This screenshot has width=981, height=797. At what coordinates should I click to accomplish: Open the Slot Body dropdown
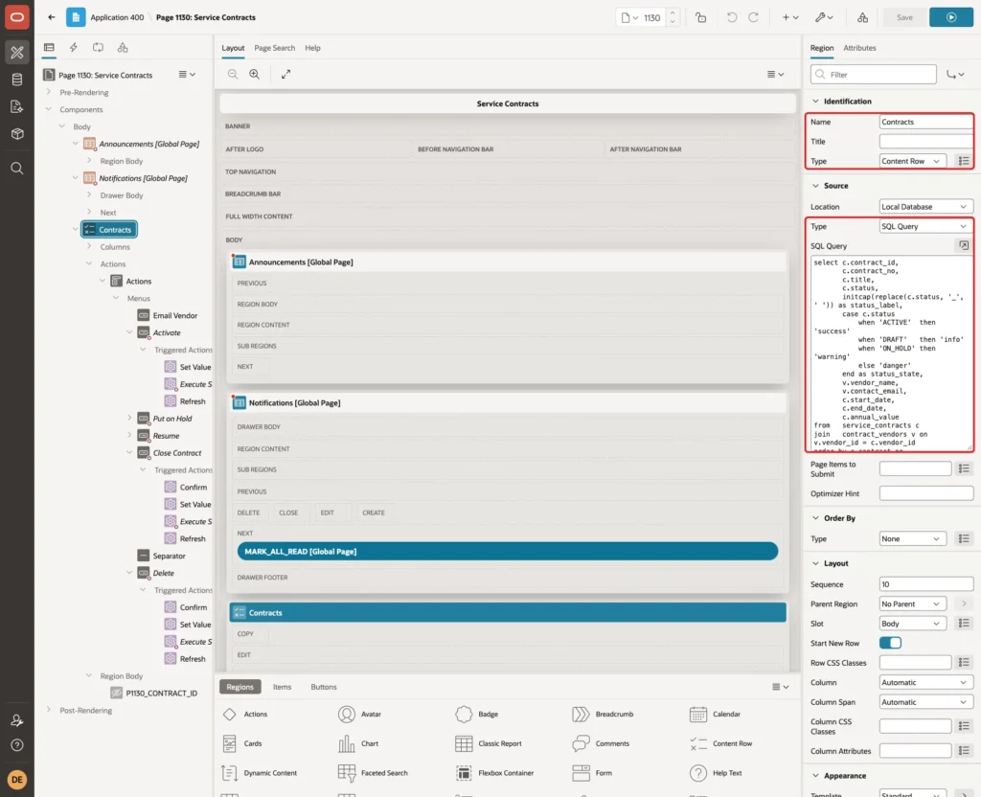click(x=912, y=624)
